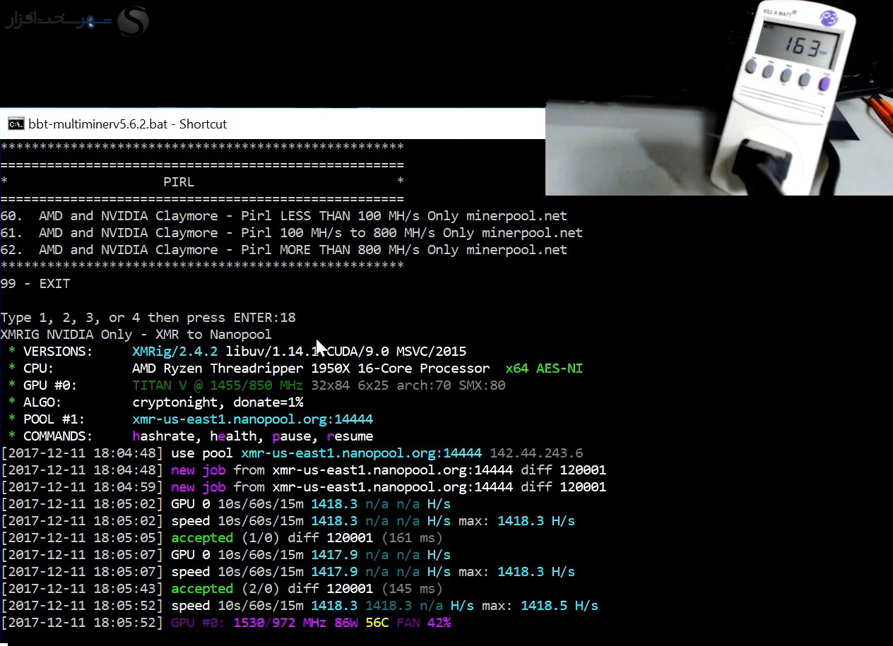Select option 60 Pirl LESS THAN 100 MH/s
The image size is (893, 646).
point(283,216)
